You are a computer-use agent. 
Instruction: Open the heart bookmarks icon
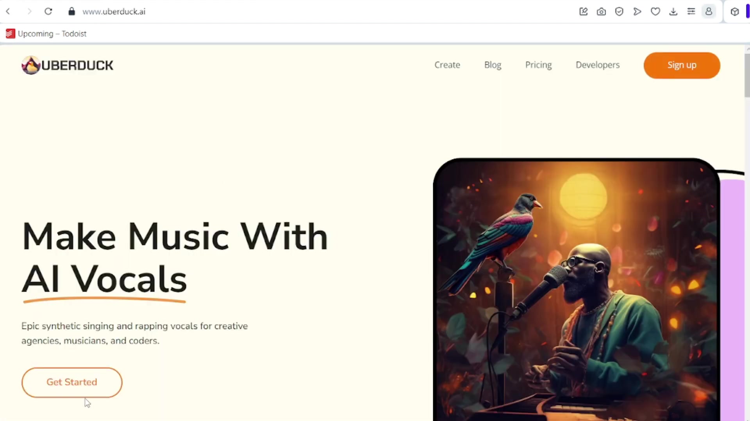[x=655, y=12]
